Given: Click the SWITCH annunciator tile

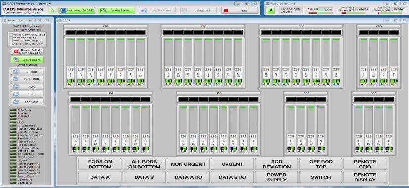Looking at the screenshot, I should pyautogui.click(x=320, y=177).
